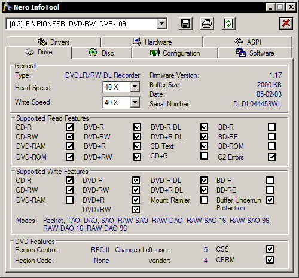299x278 pixels.
Task: Click the Drivers tab gear icon
Action: pos(42,42)
